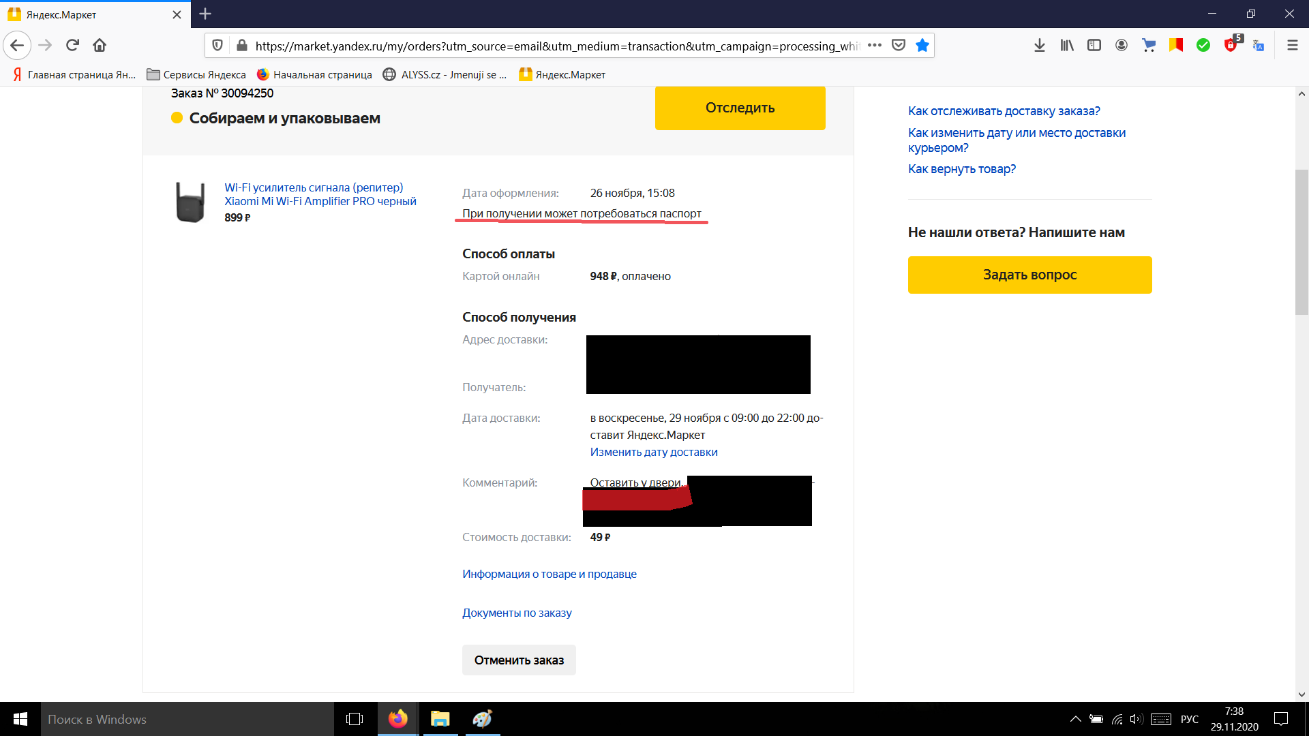This screenshot has width=1309, height=736.
Task: Click the Задать вопрос button
Action: click(x=1029, y=275)
